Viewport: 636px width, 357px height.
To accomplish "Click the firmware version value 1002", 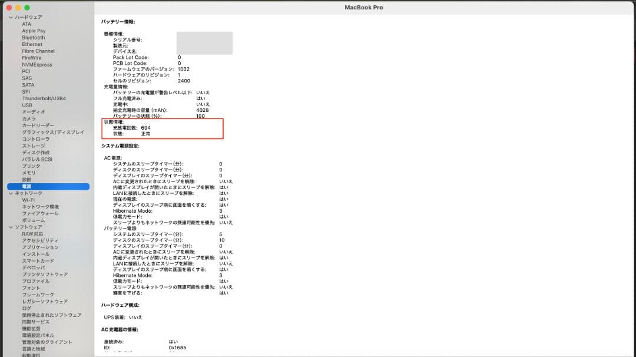I will point(183,70).
